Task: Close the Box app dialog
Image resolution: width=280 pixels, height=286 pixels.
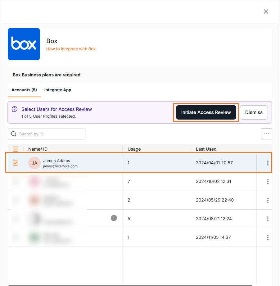Action: point(266,11)
